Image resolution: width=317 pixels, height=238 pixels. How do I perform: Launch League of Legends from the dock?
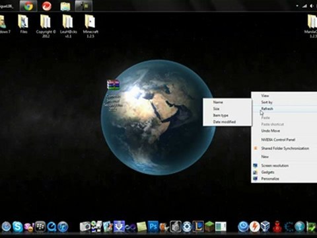(x=198, y=227)
